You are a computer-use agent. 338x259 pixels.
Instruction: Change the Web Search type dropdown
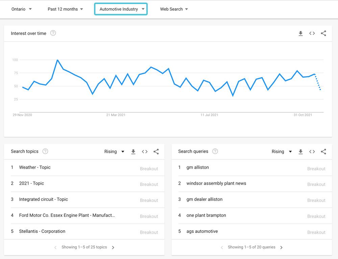pyautogui.click(x=174, y=9)
